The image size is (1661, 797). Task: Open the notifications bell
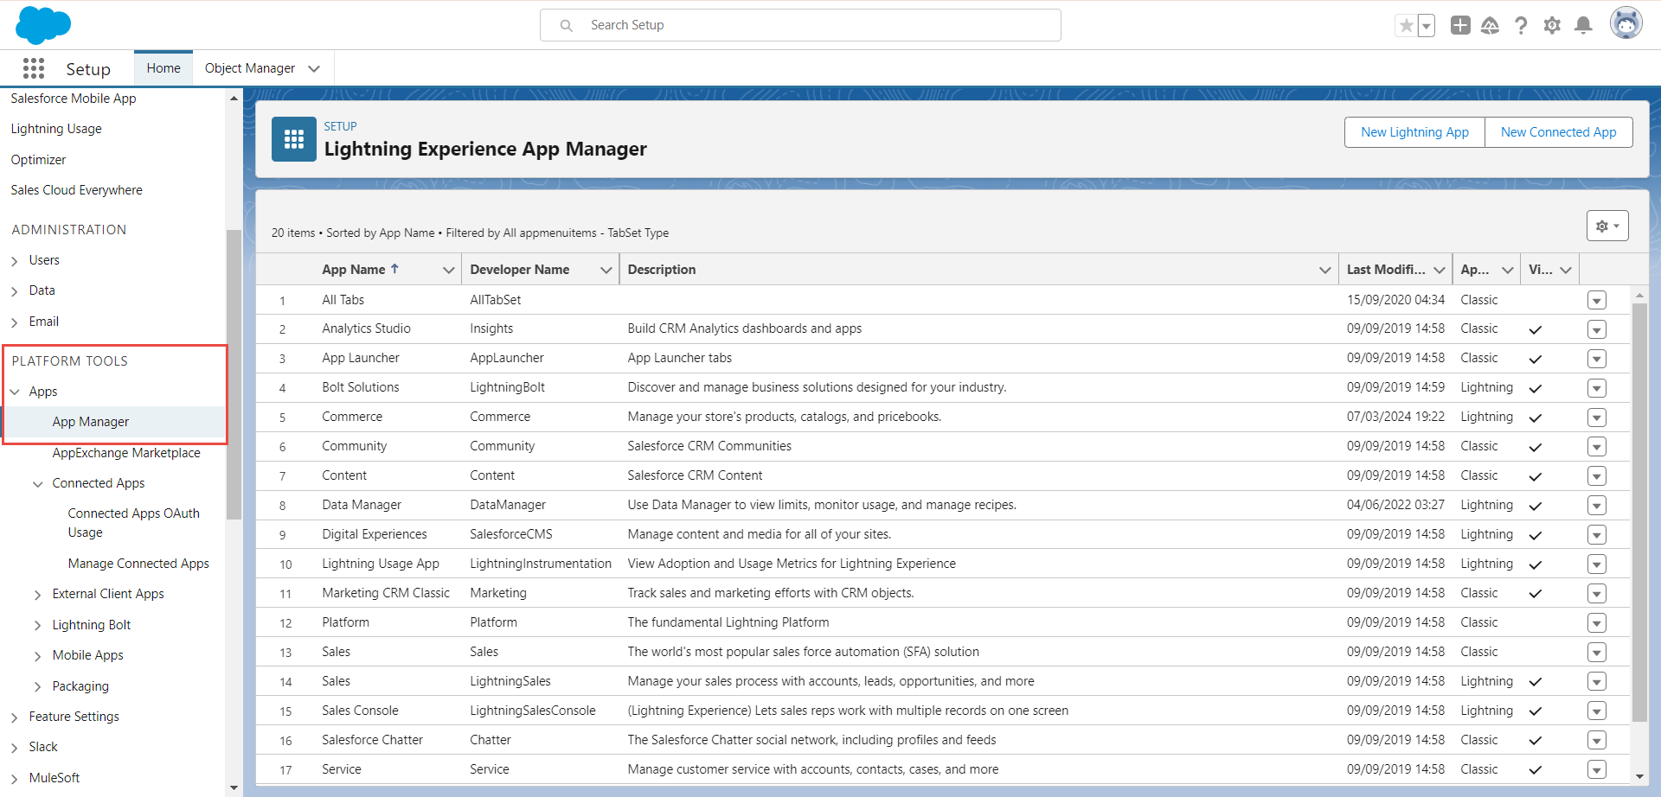pos(1583,26)
